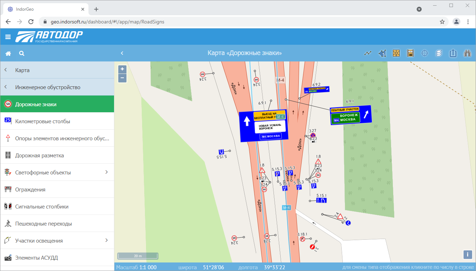The width and height of the screenshot is (476, 271).
Task: Click the 'Карта «Дорожные знаки»' title
Action: (244, 53)
